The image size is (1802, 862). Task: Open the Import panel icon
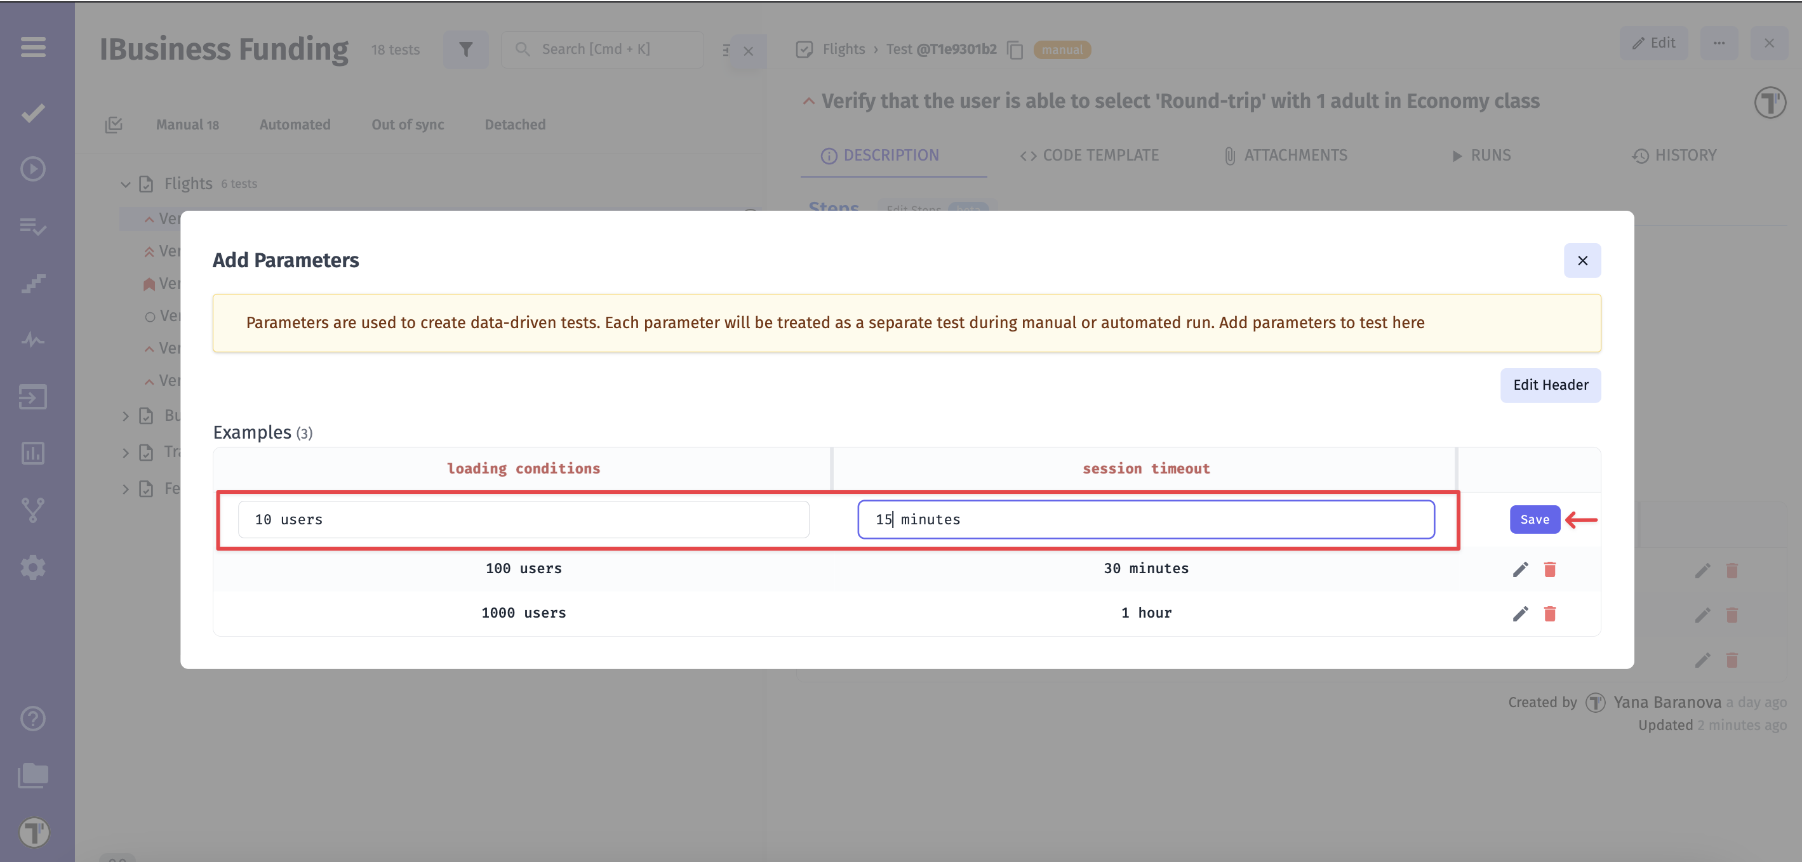coord(32,397)
